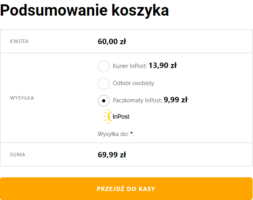Click the 13,90 zł courier price
This screenshot has height=200, width=253.
pos(163,65)
